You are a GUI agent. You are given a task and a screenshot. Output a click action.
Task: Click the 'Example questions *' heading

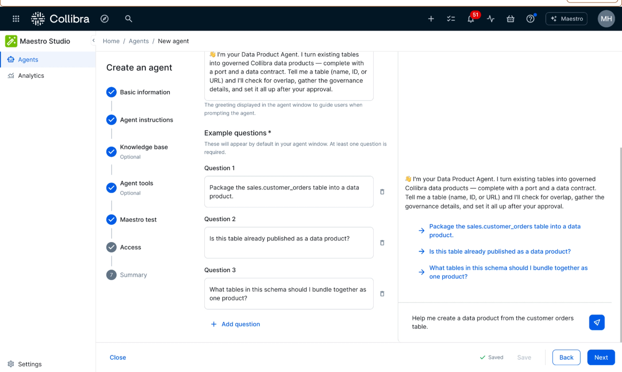click(x=238, y=133)
